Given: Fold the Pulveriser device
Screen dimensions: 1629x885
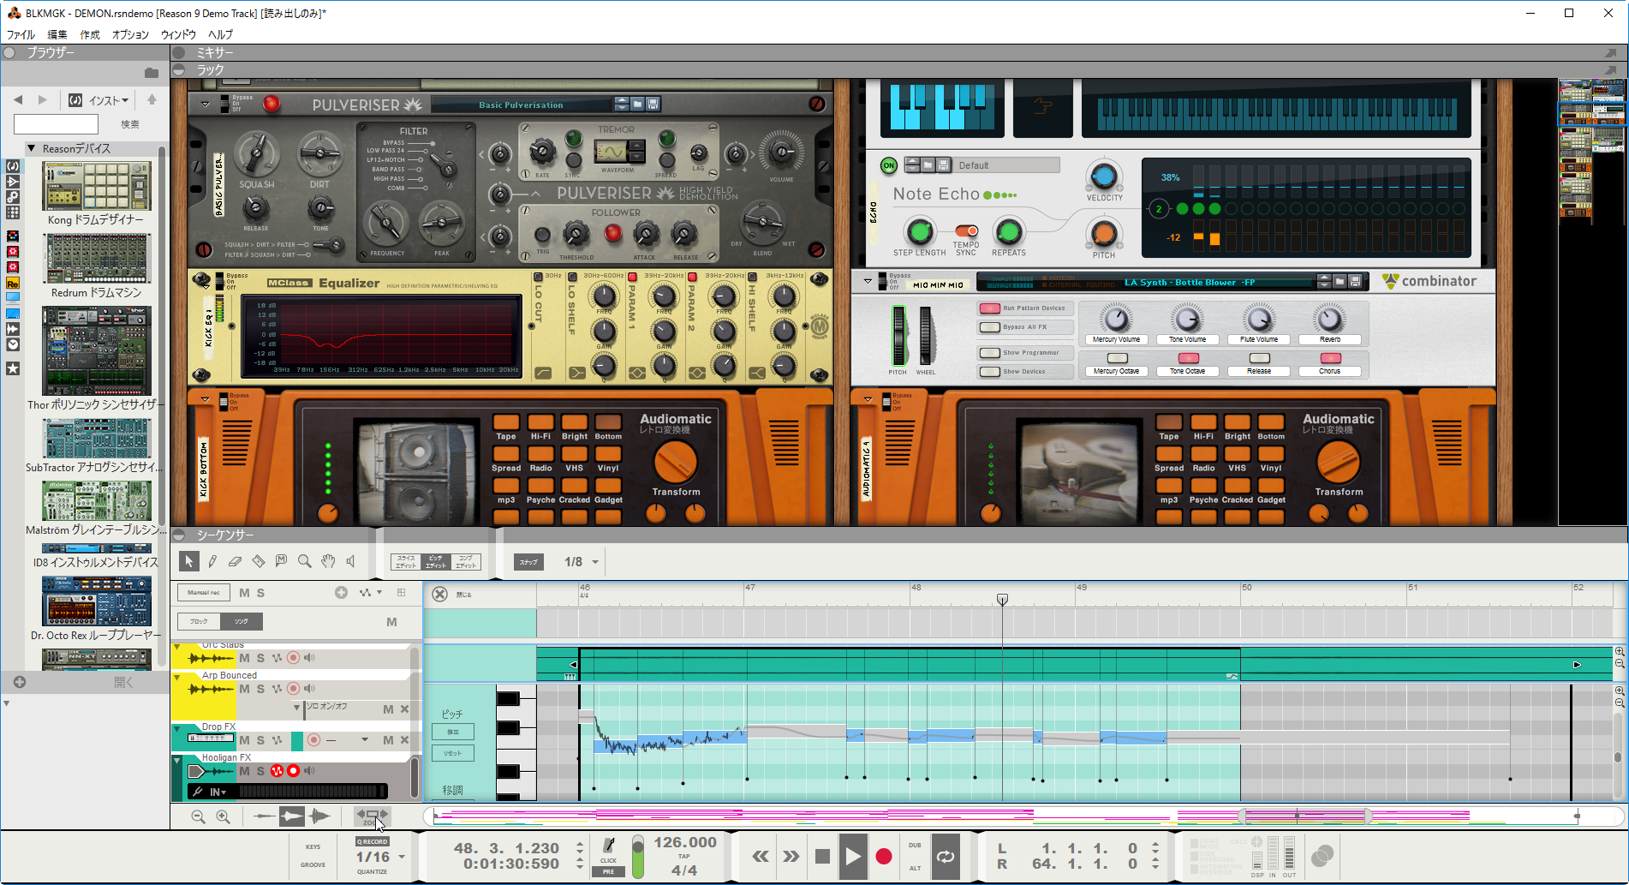Looking at the screenshot, I should click(206, 104).
